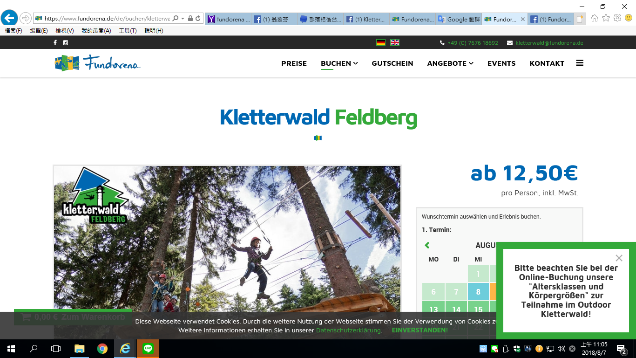636x358 pixels.
Task: Select August 6 in the calendar
Action: (x=433, y=292)
